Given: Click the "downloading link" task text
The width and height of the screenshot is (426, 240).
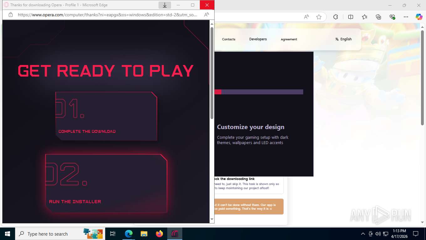Looking at the screenshot, I should (x=235, y=179).
